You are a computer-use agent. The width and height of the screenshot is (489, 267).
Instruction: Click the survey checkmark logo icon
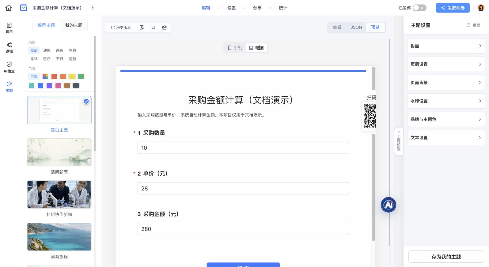tap(24, 8)
